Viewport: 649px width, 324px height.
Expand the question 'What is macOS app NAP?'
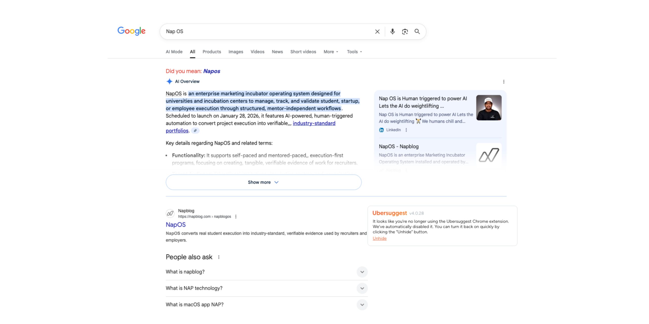(362, 305)
